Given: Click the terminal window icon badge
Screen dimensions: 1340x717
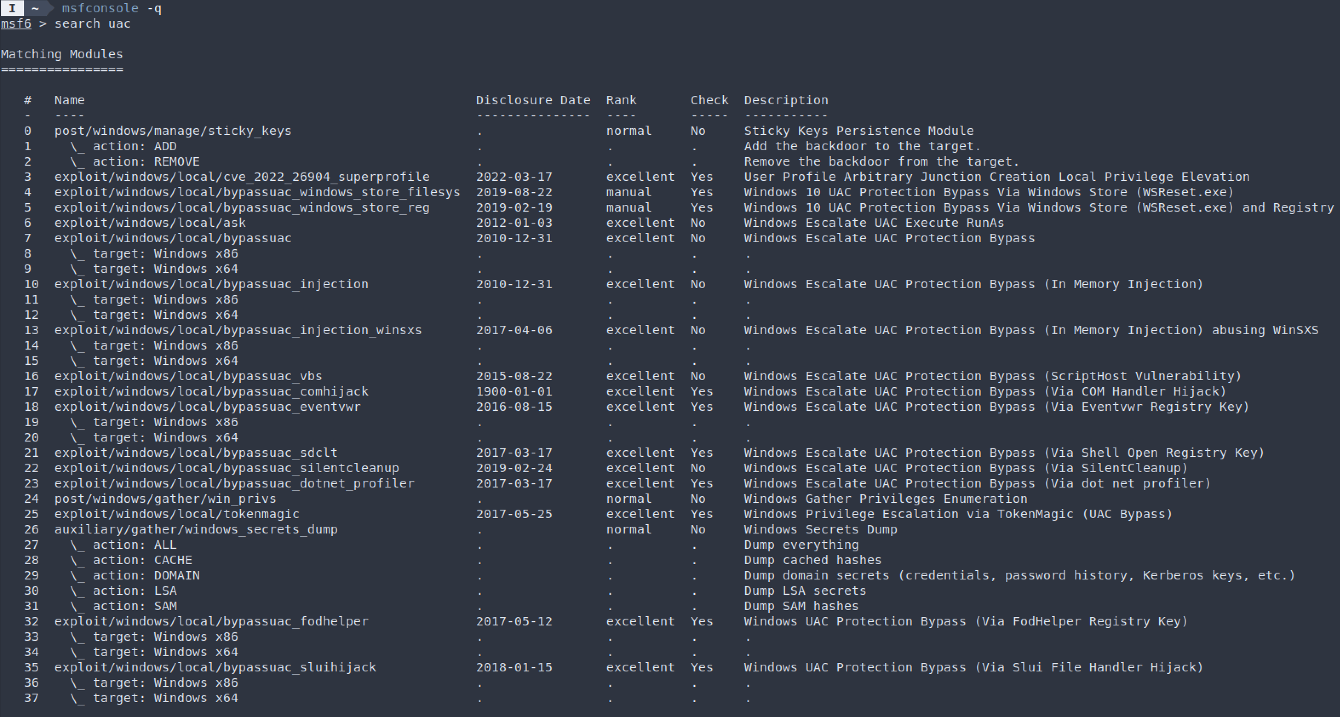Looking at the screenshot, I should click(x=12, y=8).
